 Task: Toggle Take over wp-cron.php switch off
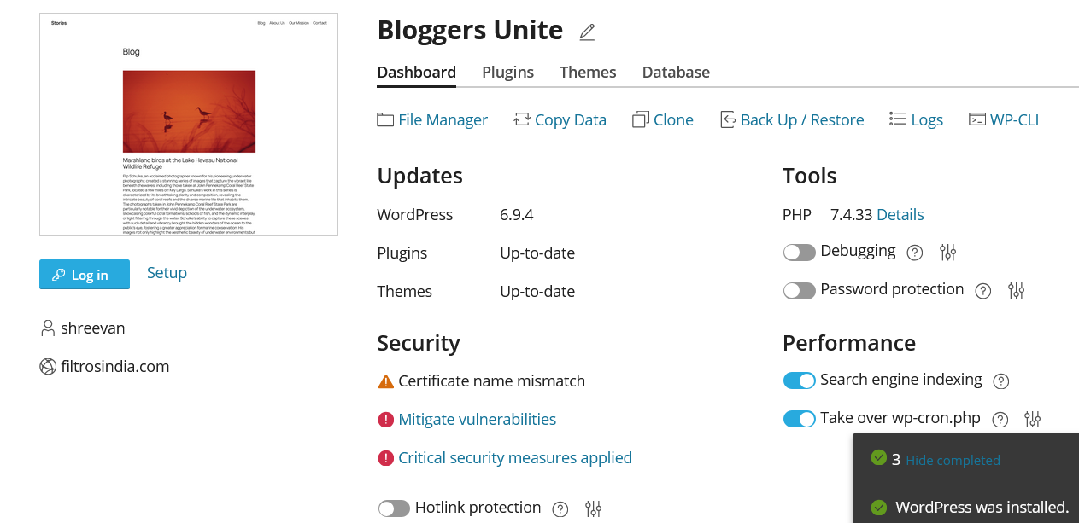click(799, 419)
